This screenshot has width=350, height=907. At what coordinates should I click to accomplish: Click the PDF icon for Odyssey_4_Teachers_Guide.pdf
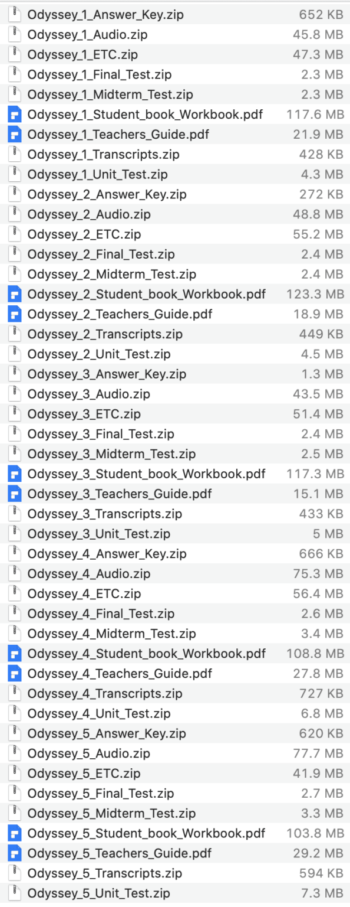coord(14,674)
